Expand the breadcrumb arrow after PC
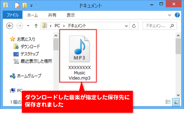This screenshot has height=114, width=184. pyautogui.click(x=64, y=26)
